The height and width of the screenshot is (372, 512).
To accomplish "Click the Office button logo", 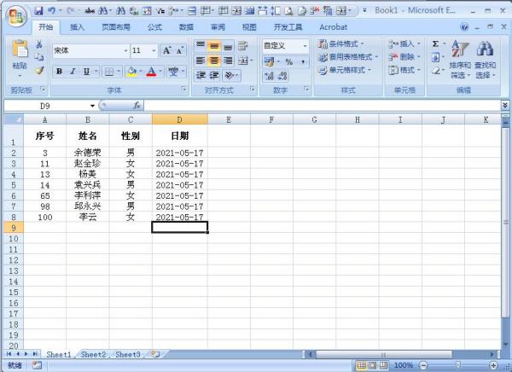I will tap(17, 15).
